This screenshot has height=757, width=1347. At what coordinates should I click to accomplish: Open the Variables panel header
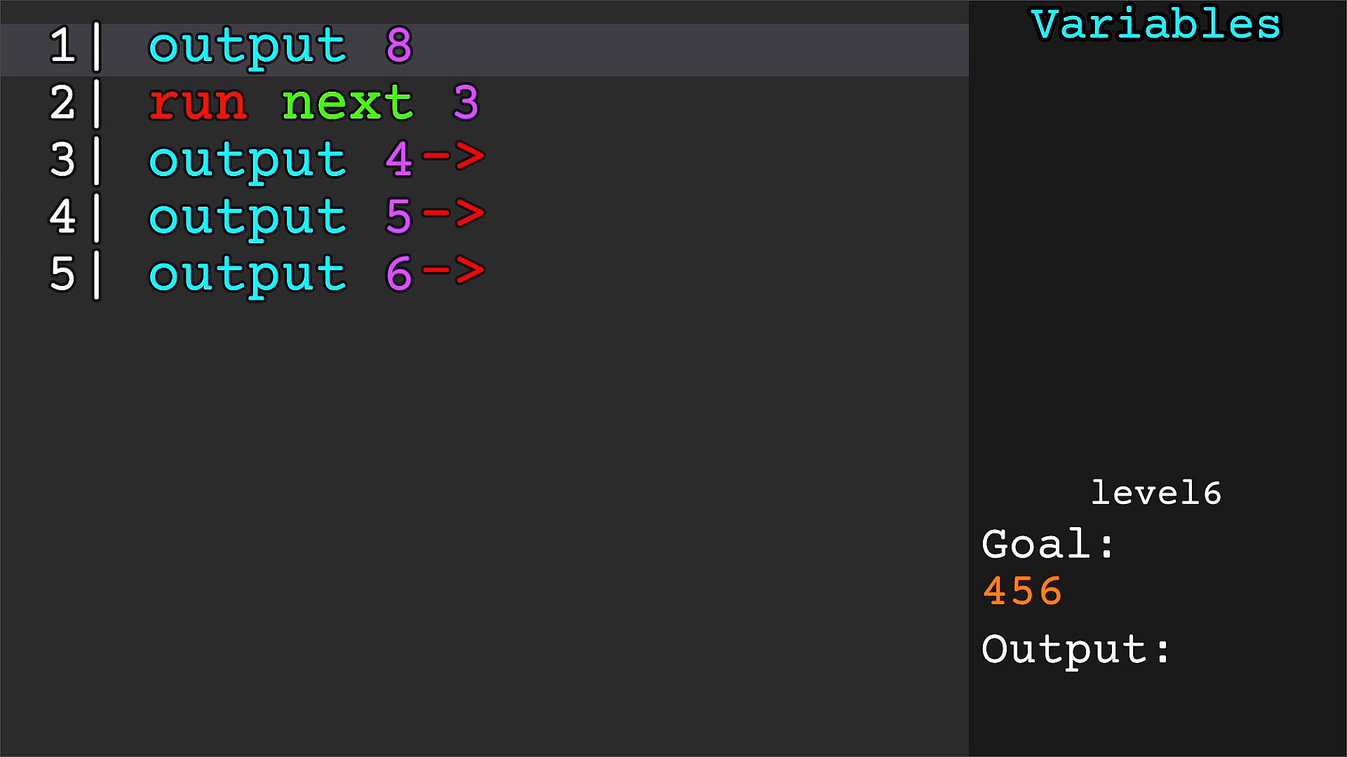click(1155, 25)
